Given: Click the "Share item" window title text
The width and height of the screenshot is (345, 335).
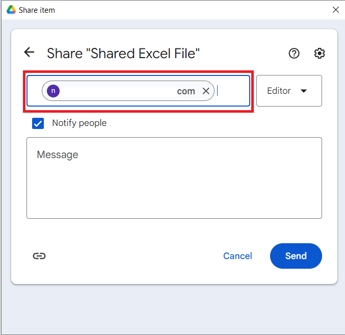Looking at the screenshot, I should tap(37, 10).
